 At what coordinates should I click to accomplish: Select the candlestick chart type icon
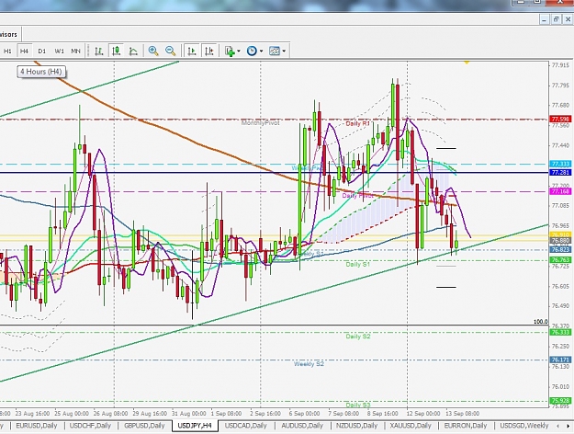(x=117, y=51)
